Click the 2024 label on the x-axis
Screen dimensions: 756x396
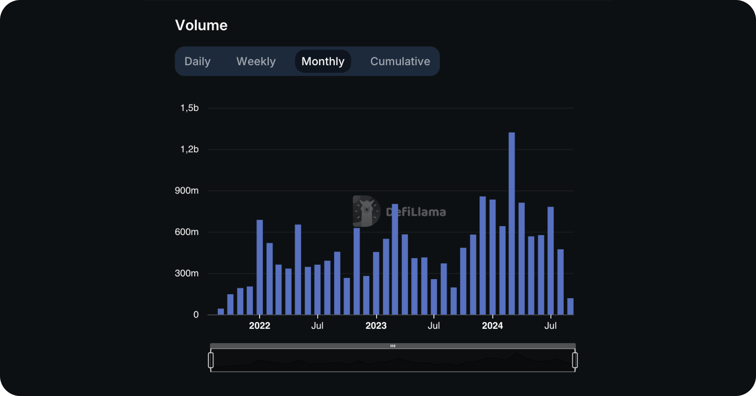click(x=493, y=325)
